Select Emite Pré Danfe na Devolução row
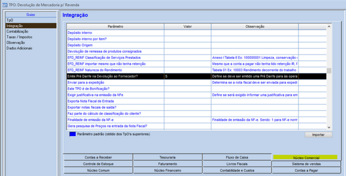Image resolution: width=346 pixels, height=176 pixels. [196, 76]
